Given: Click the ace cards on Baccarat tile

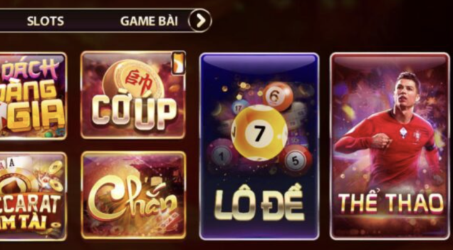Looking at the screenshot, I should tap(8, 163).
